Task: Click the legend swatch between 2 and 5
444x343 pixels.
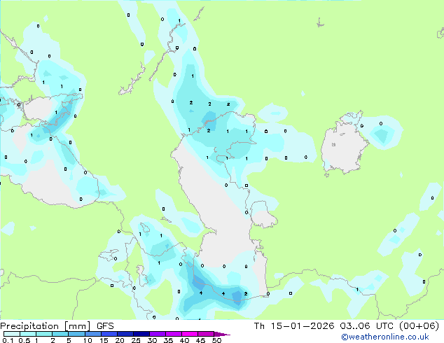Action: point(60,334)
